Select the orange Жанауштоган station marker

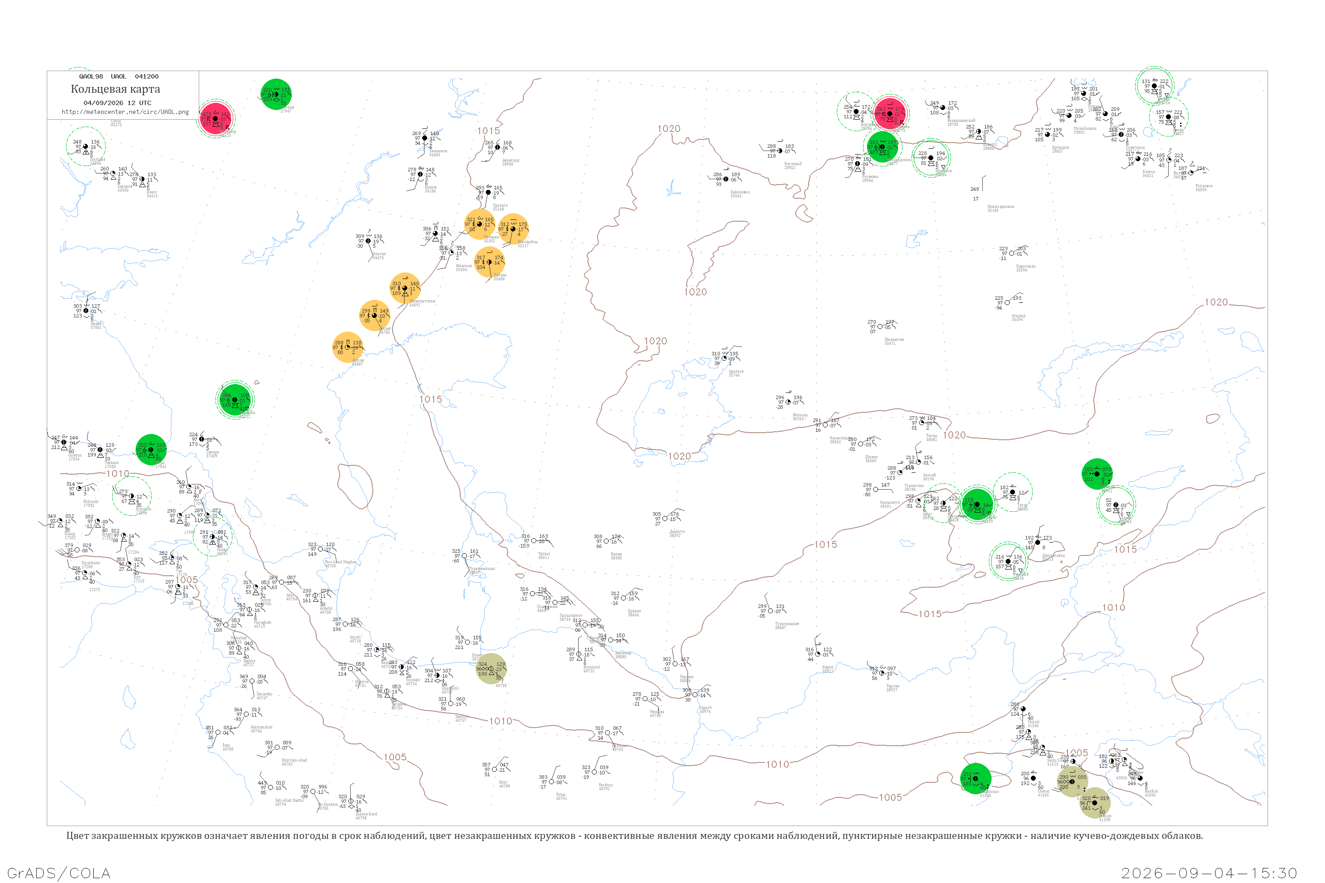(x=405, y=288)
